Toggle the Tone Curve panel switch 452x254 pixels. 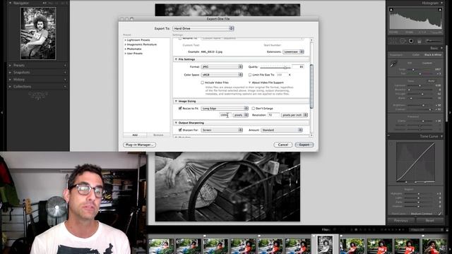(389, 136)
